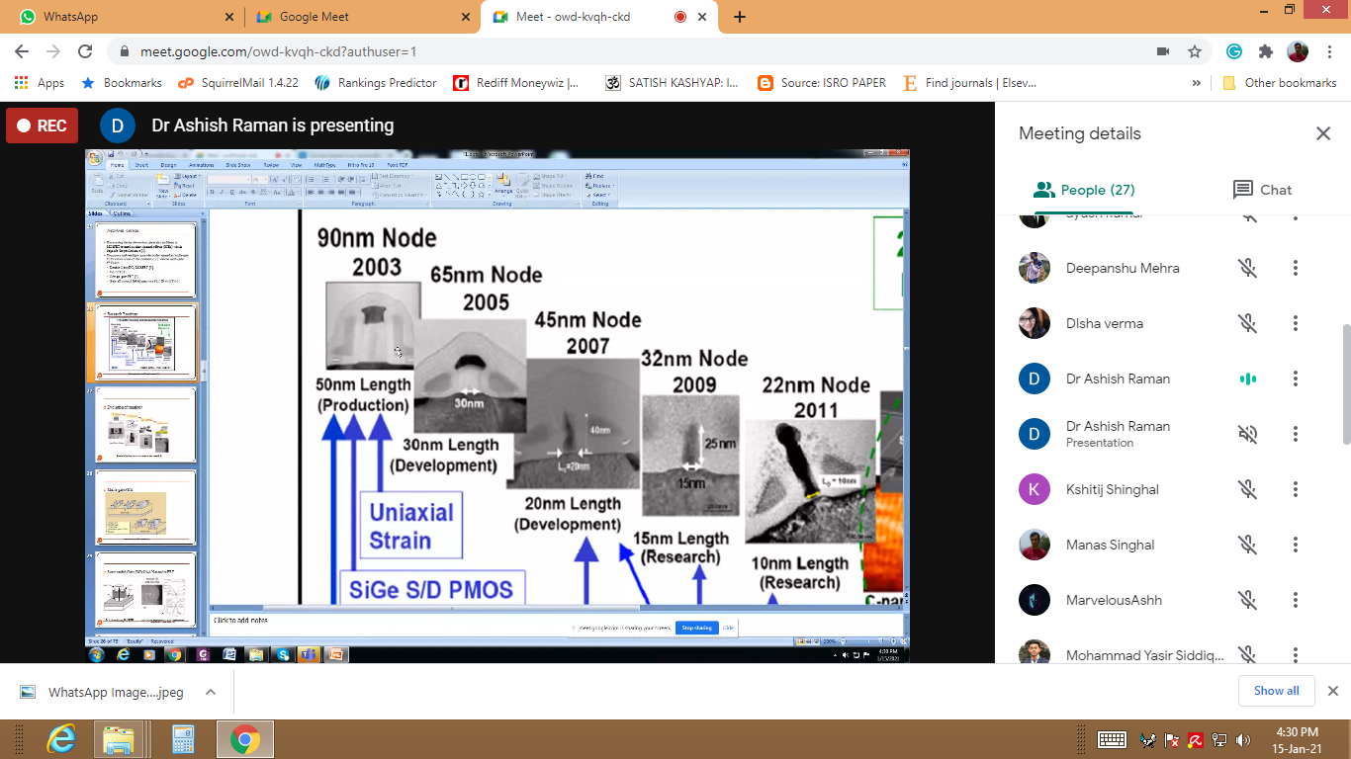
Task: Mute Kshitij Shinghal's microphone
Action: coord(1247,489)
